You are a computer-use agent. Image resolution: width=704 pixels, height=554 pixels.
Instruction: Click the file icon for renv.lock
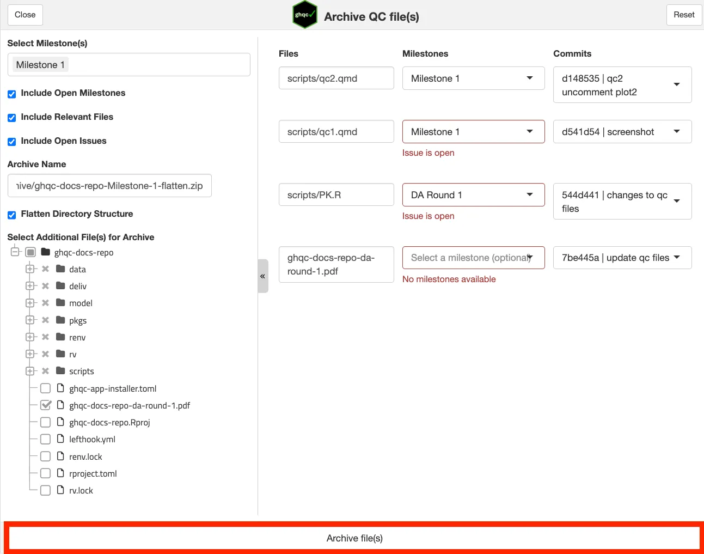pyautogui.click(x=60, y=456)
